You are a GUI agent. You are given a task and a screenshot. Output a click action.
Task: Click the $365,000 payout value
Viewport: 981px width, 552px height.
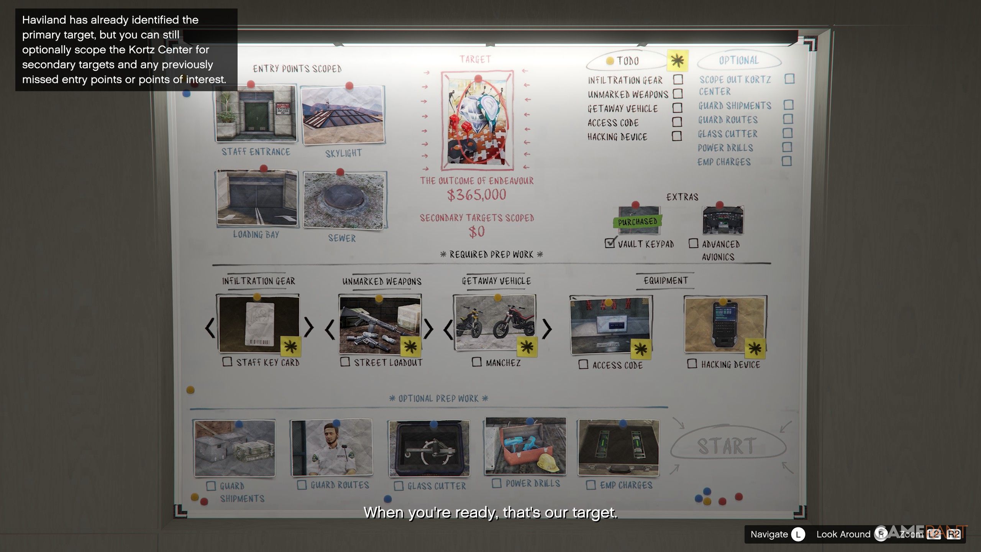[477, 195]
